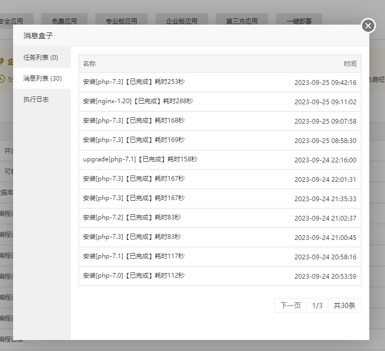Click the 消息盒子 dialog title
Screen dimensions: 385x351
click(38, 36)
